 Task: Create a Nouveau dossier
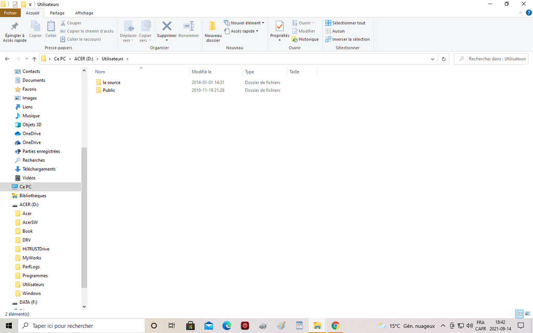[213, 31]
